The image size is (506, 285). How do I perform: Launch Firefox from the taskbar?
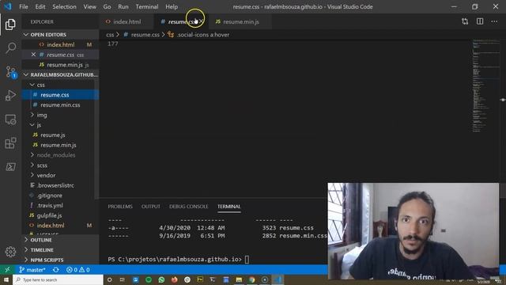pos(174,279)
